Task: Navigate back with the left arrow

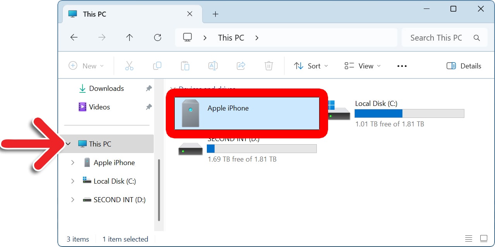Action: [74, 37]
